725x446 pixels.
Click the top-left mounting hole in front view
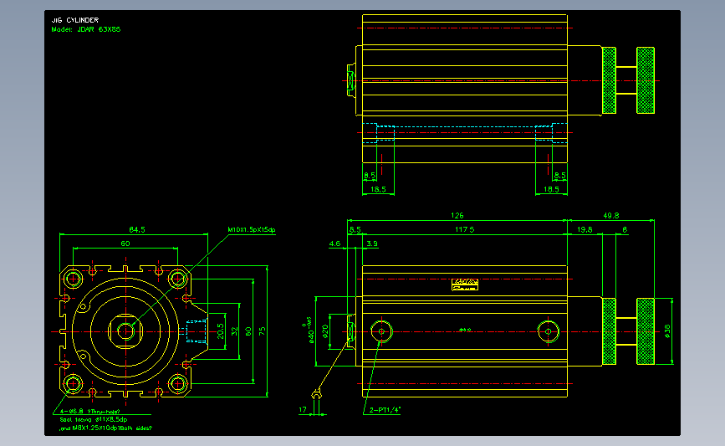point(73,279)
